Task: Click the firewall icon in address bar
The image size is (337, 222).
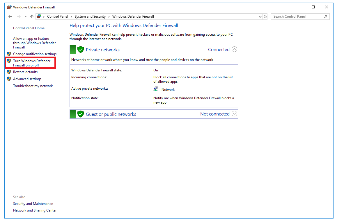Action: (x=39, y=16)
